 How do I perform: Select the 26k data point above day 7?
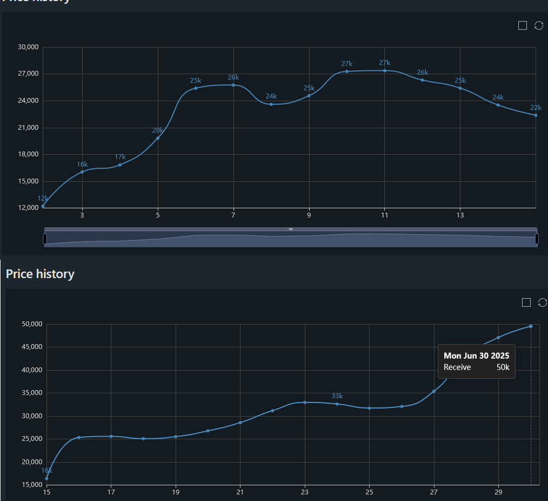point(233,85)
